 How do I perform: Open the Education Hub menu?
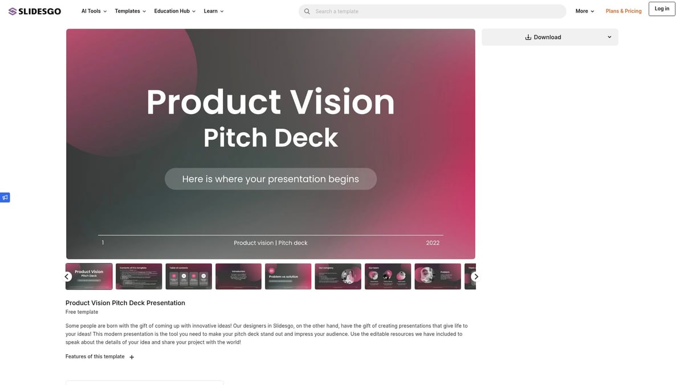point(171,11)
